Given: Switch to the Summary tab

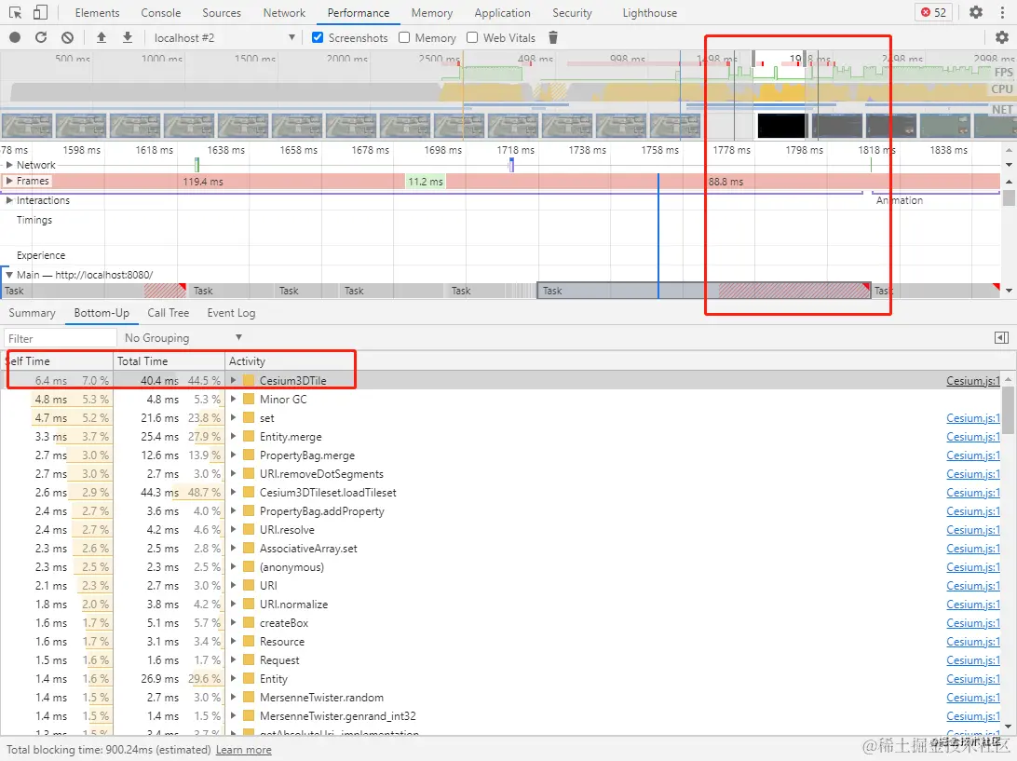Looking at the screenshot, I should point(32,313).
